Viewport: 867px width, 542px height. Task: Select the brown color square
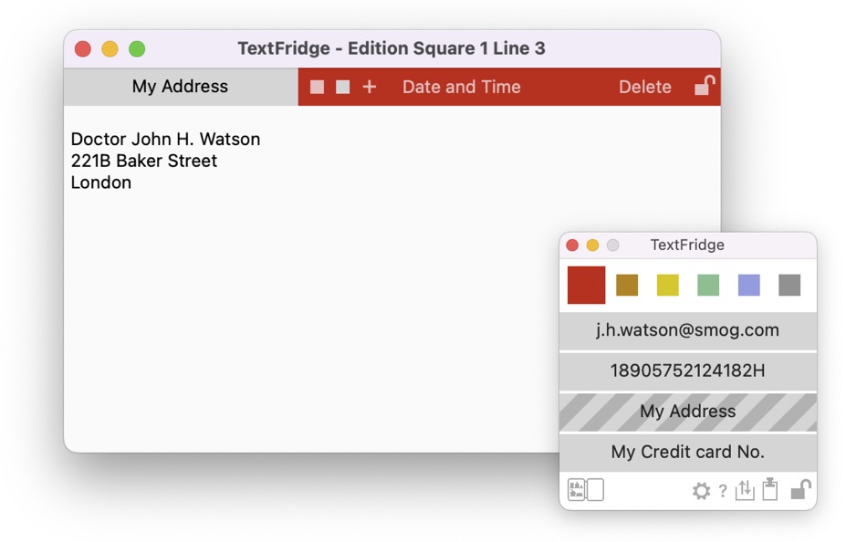point(627,285)
